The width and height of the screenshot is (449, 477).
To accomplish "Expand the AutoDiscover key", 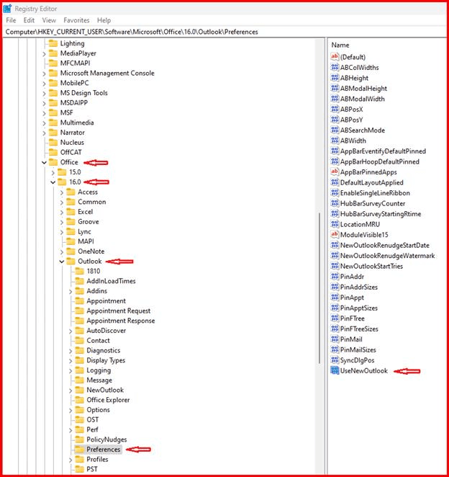I will [x=71, y=331].
